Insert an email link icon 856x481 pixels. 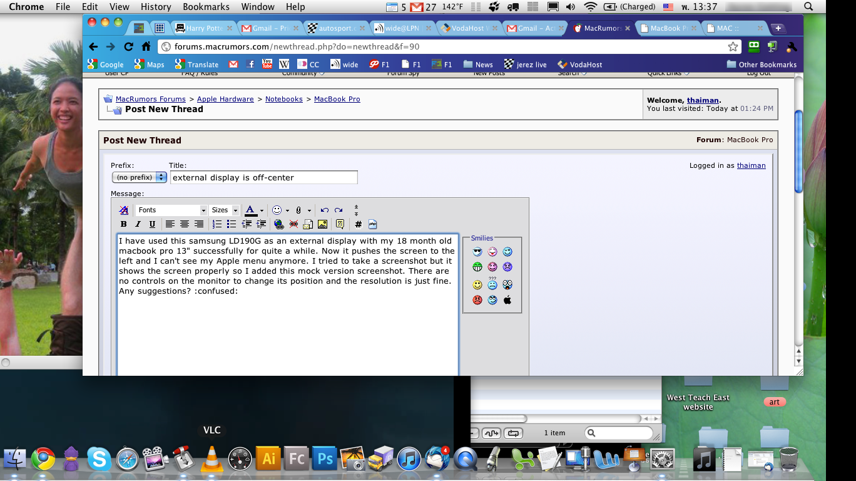(x=308, y=224)
